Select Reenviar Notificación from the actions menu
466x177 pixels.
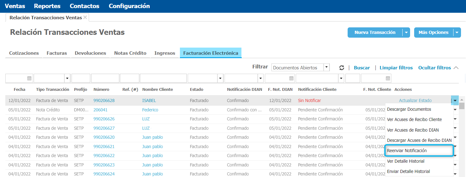point(407,151)
